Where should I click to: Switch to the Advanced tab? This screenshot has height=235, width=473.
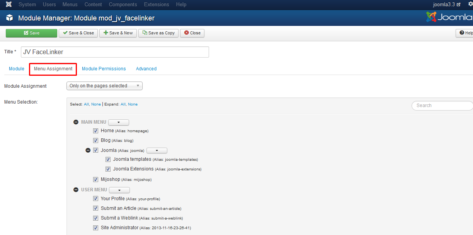[x=146, y=69]
